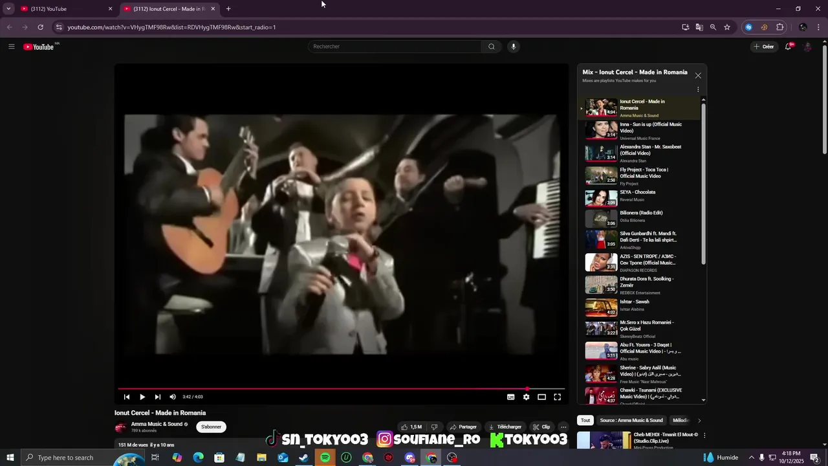Open Spotify from the taskbar
Viewport: 828px width, 466px height.
(x=325, y=458)
